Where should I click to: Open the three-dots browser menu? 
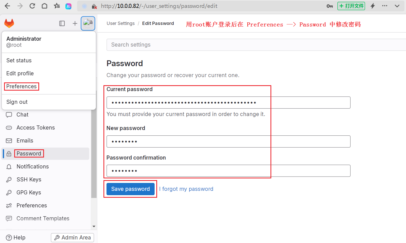click(385, 6)
